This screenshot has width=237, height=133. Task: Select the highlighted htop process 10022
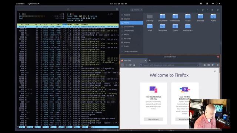68,27
